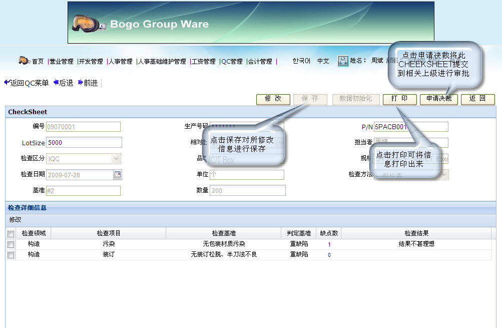Click the user profile icon beside 姓名

(x=343, y=61)
